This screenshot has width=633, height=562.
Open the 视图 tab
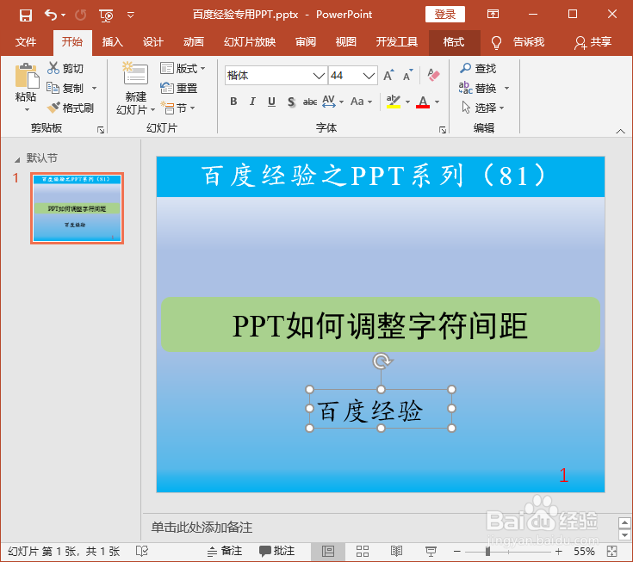point(346,42)
